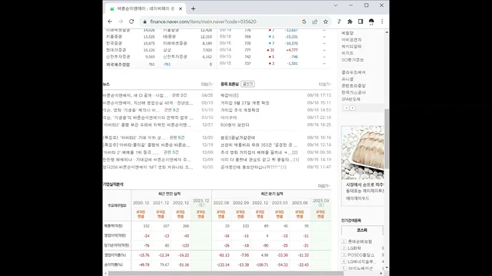Open news headline dated 02/13

[x=148, y=103]
